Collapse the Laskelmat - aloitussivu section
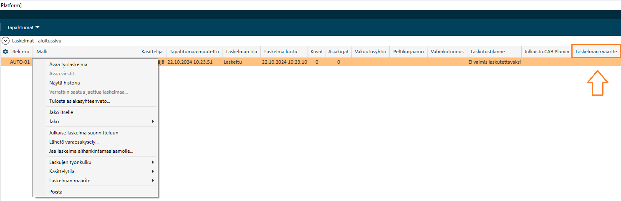 tap(5, 41)
